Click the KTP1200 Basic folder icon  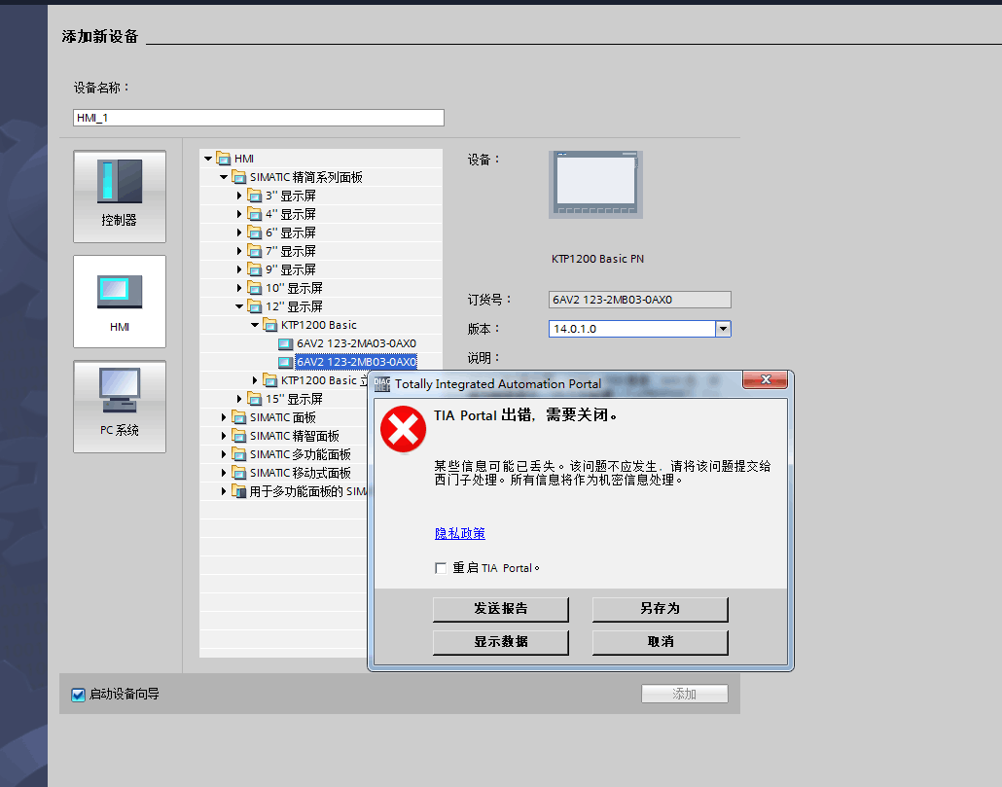pyautogui.click(x=270, y=325)
